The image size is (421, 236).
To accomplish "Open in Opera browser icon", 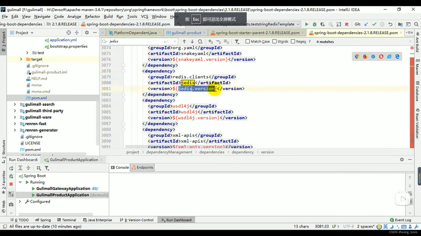I will pyautogui.click(x=381, y=57).
